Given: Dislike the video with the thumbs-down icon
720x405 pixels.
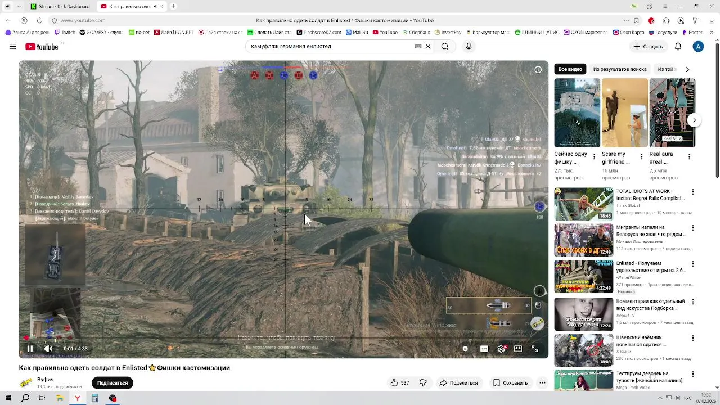Looking at the screenshot, I should pyautogui.click(x=423, y=383).
